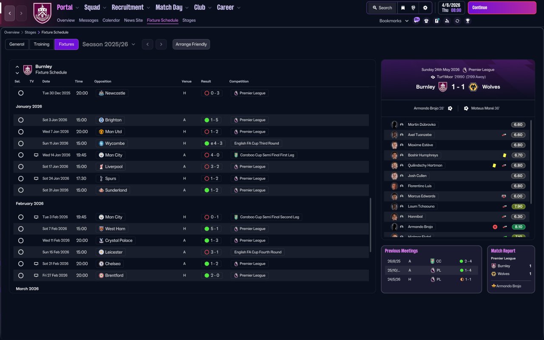The height and width of the screenshot is (340, 544).
Task: Click the TV icon on the Spurs fixture
Action: [x=36, y=178]
